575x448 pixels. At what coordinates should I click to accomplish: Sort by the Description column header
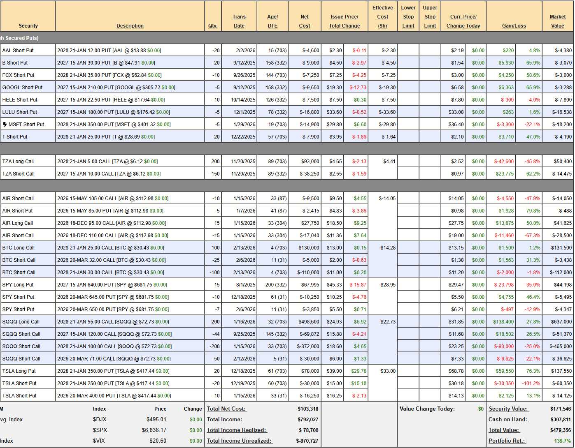[130, 26]
